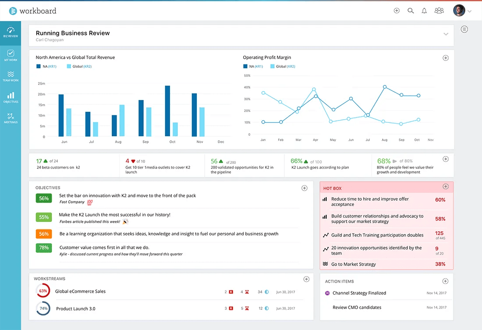Collapse the Running Business Review panel
The image size is (482, 330).
tap(446, 34)
